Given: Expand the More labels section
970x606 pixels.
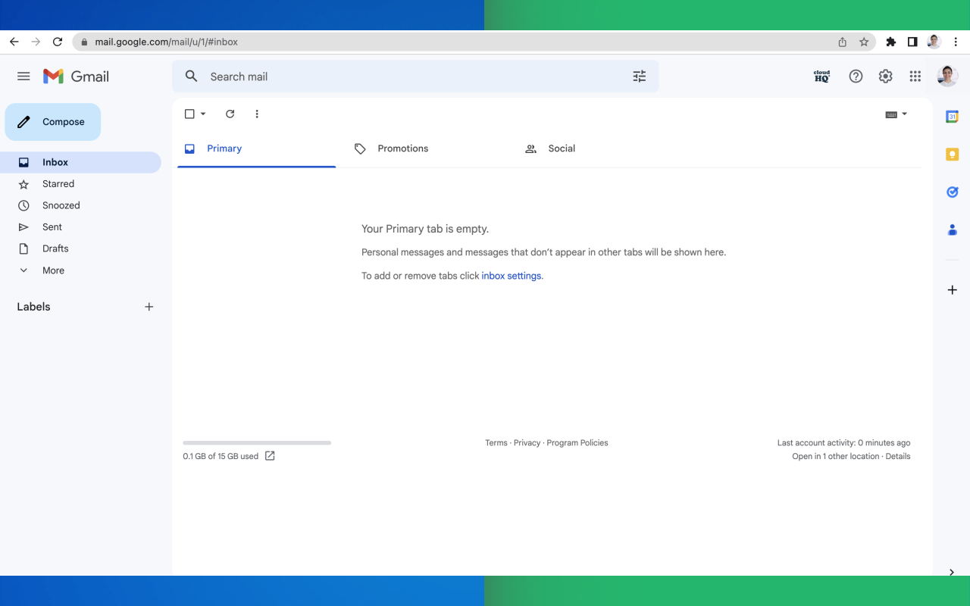Looking at the screenshot, I should click(52, 270).
